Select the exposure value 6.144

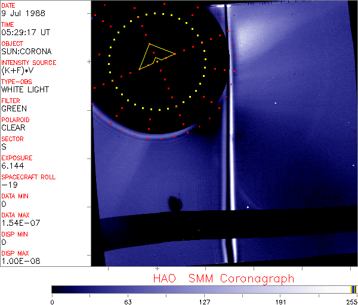[x=13, y=166]
